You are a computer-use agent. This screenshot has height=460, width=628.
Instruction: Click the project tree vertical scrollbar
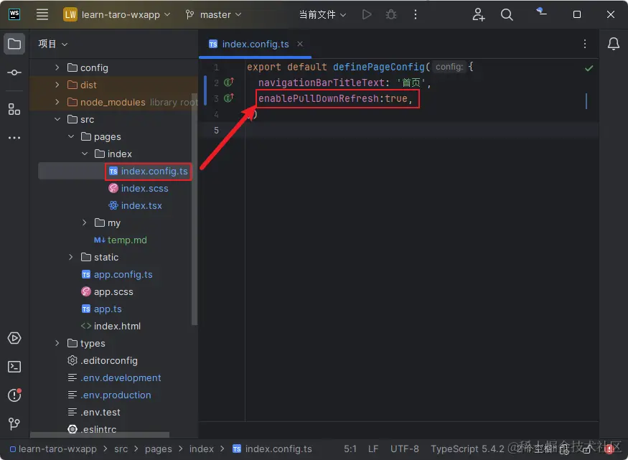(x=195, y=208)
